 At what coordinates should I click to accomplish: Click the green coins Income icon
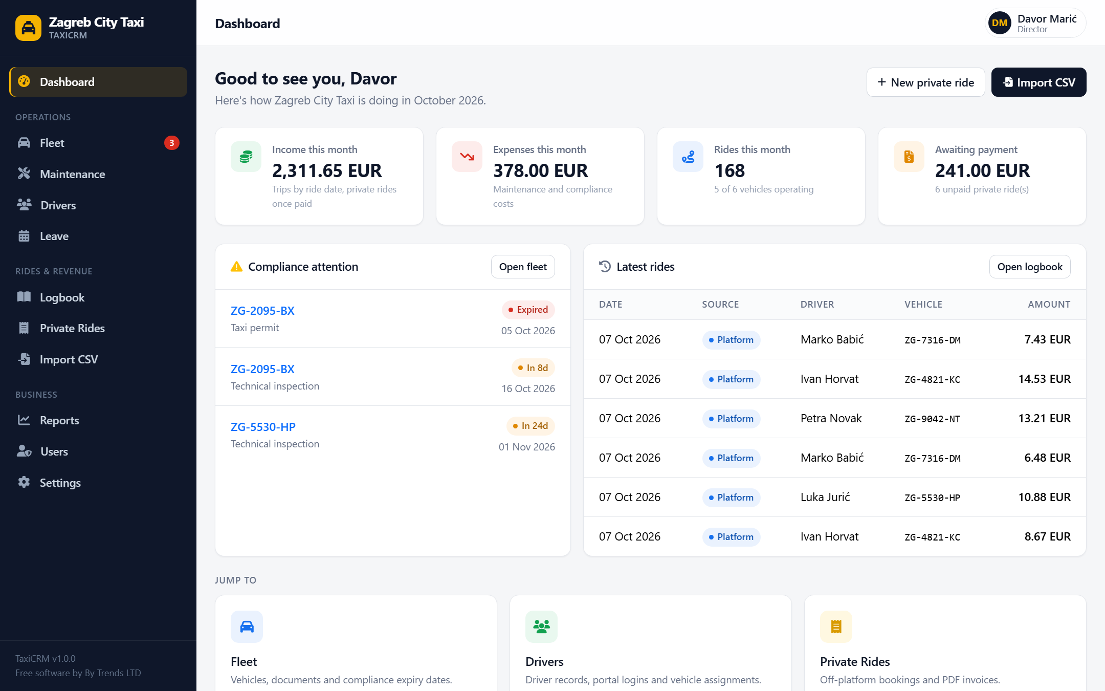(x=246, y=157)
